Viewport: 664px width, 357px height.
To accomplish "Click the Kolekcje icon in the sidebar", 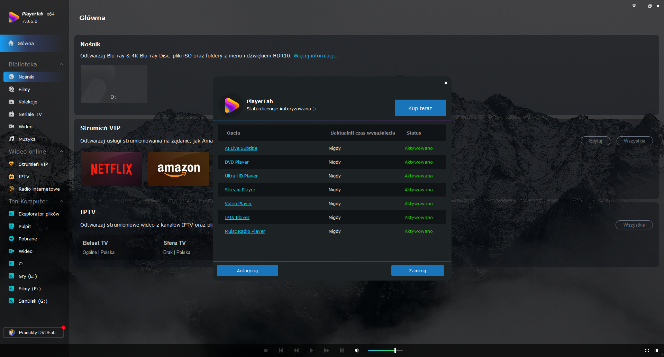I will (x=11, y=102).
